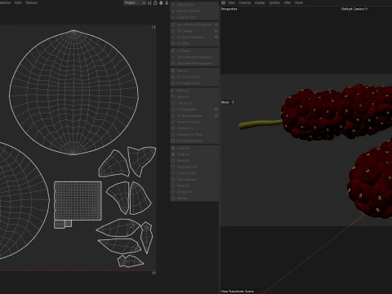Open viewport View menu
The image size is (392, 294).
[231, 2]
